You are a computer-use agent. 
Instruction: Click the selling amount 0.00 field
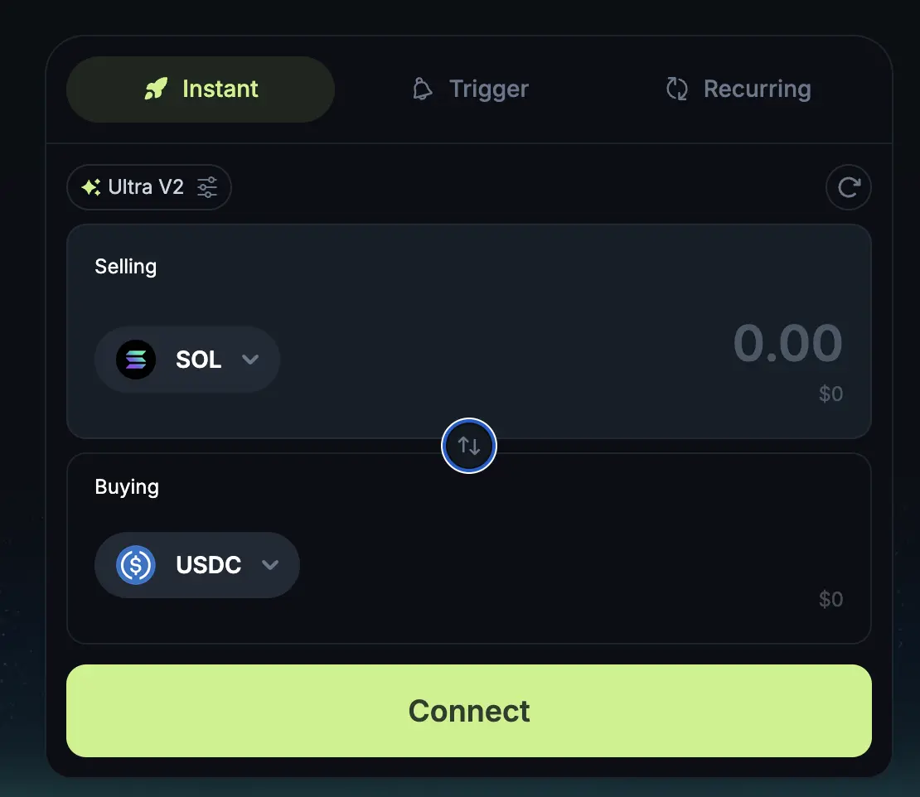click(787, 343)
